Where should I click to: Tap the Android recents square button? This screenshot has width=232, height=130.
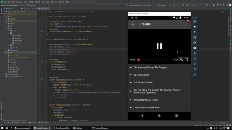(177, 116)
